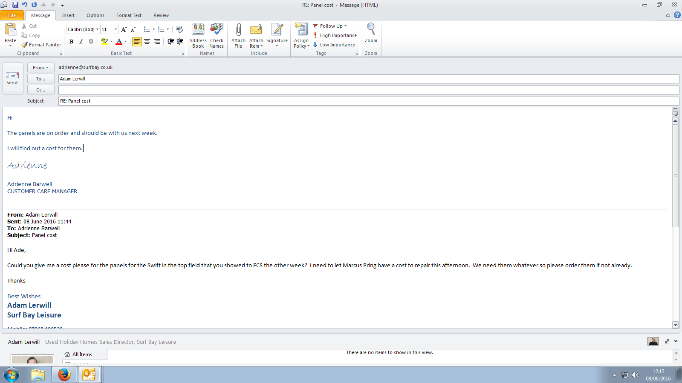Open the Basic Text dialog launcher
Screen dimensions: 682x383
[x=182, y=54]
